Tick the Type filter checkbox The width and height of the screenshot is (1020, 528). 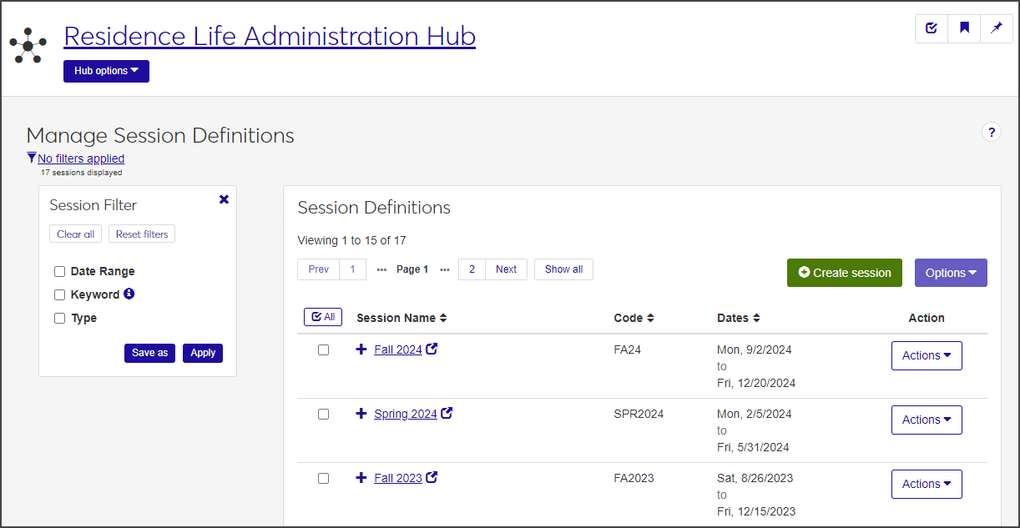point(60,318)
